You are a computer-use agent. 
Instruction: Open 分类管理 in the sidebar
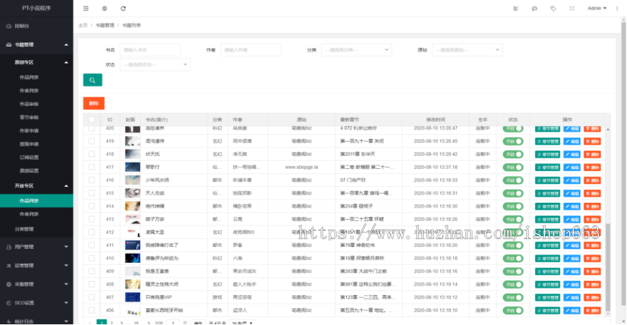[x=24, y=229]
